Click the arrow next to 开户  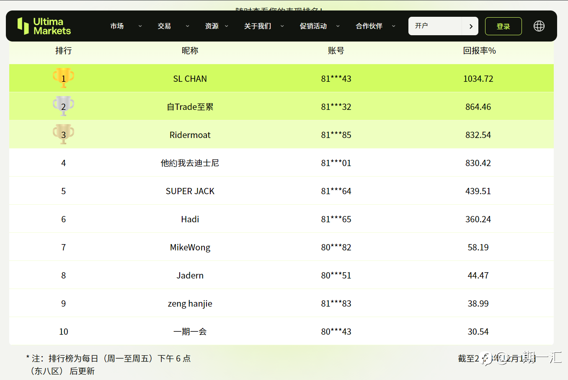(471, 26)
